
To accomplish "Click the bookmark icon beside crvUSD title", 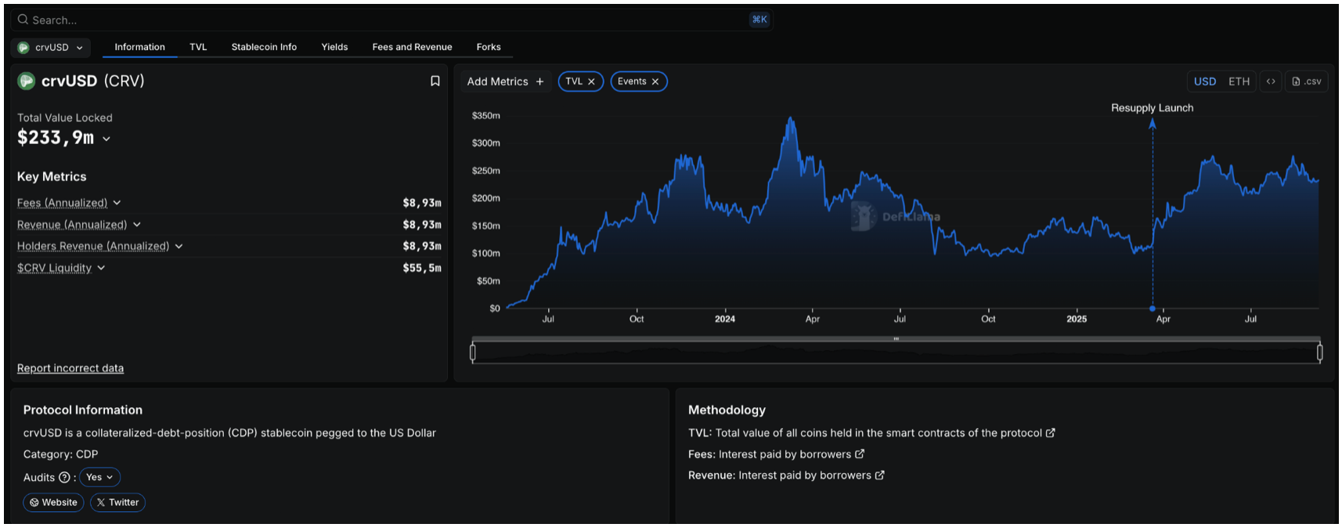I will (435, 81).
